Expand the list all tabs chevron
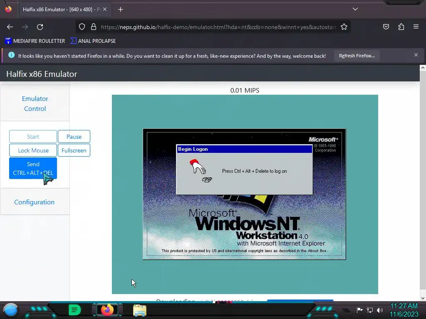 (x=355, y=9)
